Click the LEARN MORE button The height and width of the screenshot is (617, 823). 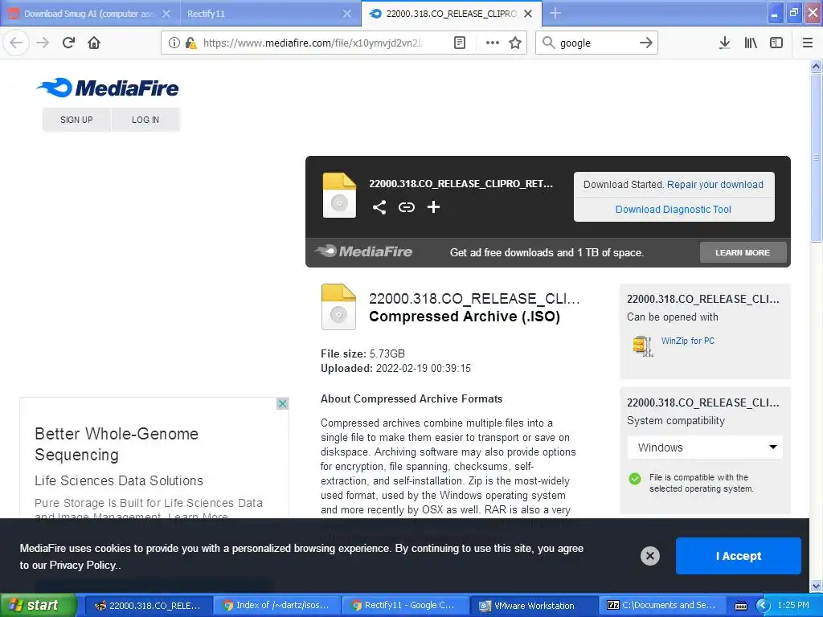pyautogui.click(x=743, y=252)
